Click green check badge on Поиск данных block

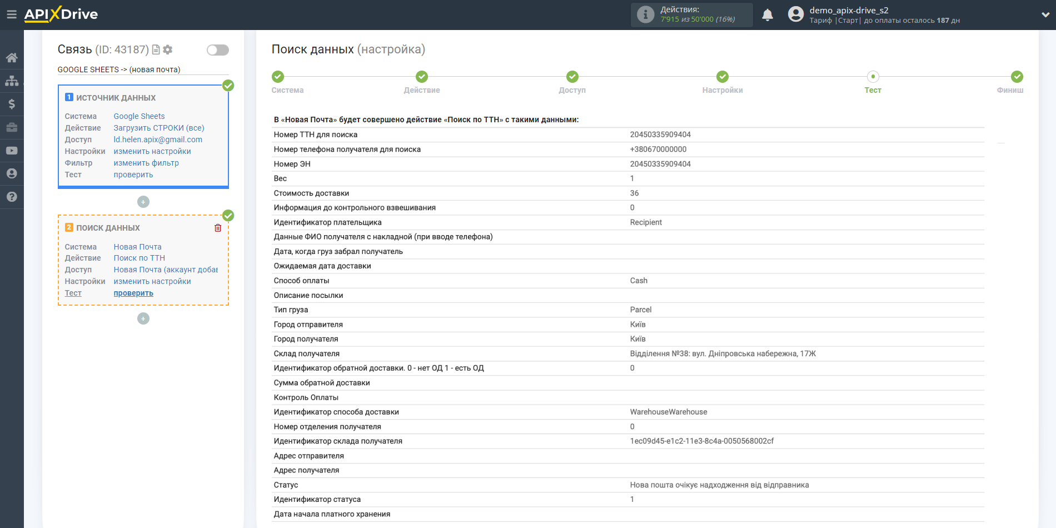point(228,216)
